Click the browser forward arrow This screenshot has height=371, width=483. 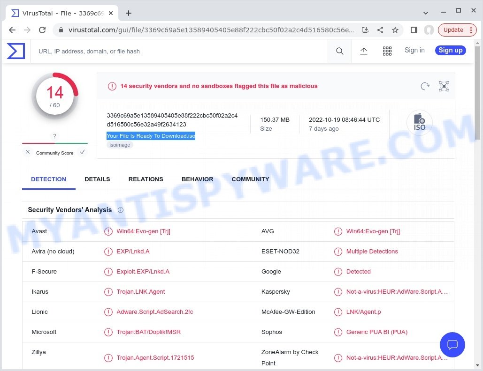point(27,30)
